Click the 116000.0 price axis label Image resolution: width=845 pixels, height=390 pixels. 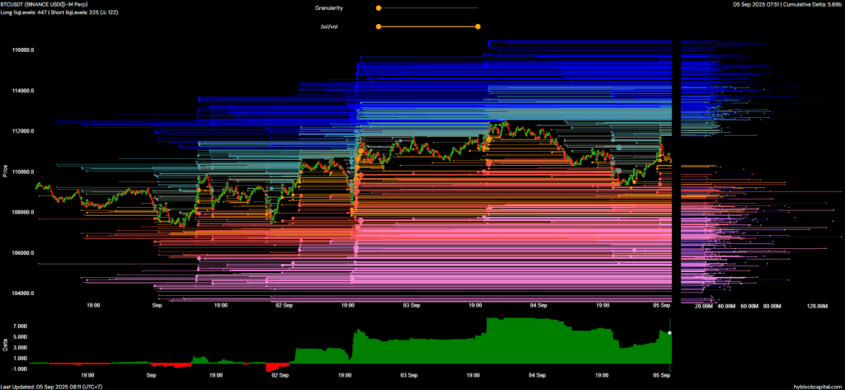coord(21,50)
